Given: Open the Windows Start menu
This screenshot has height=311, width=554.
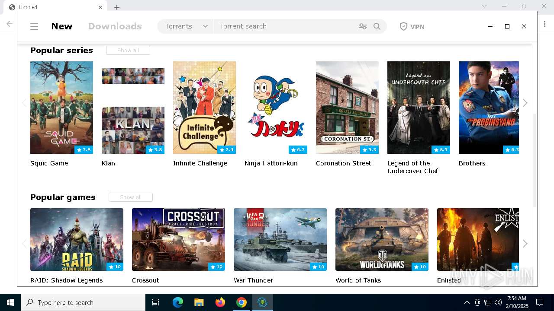Looking at the screenshot, I should pos(10,302).
